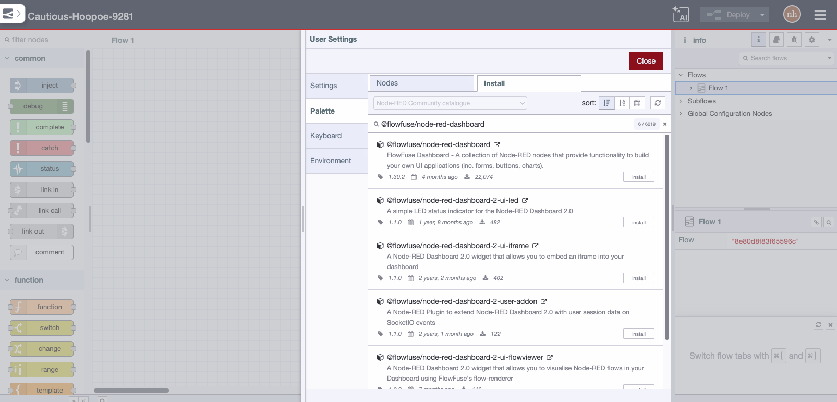This screenshot has width=837, height=402.
Task: Open the Settings section
Action: click(x=336, y=86)
